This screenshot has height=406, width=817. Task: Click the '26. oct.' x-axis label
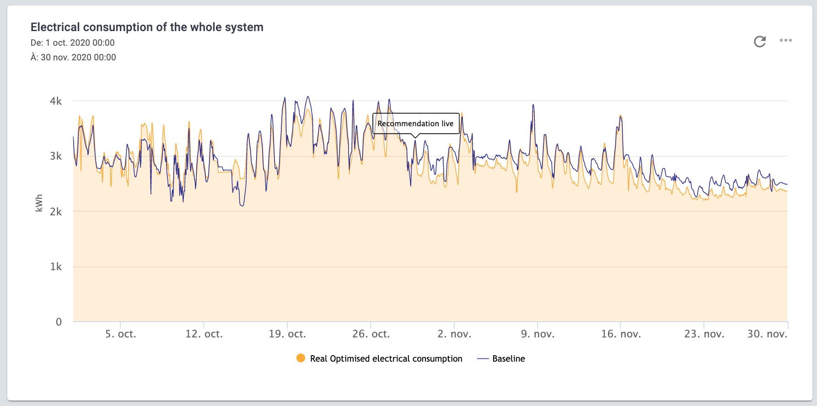pos(371,334)
